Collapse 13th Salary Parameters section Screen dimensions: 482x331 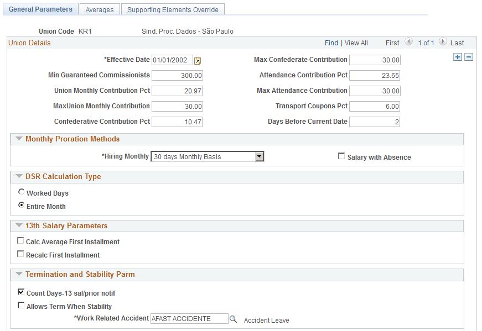19,225
